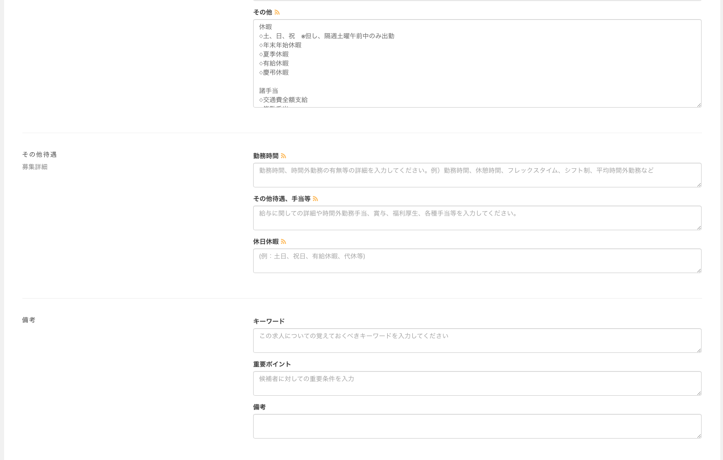Screen dimensions: 723x460
Task: Click the RSS icon next to 勤務時間
Action: pyautogui.click(x=283, y=156)
